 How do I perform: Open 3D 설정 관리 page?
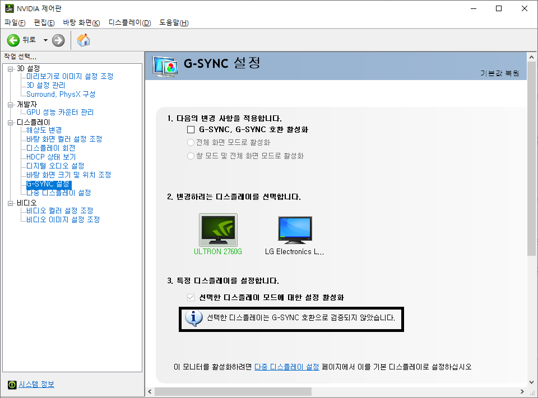45,85
